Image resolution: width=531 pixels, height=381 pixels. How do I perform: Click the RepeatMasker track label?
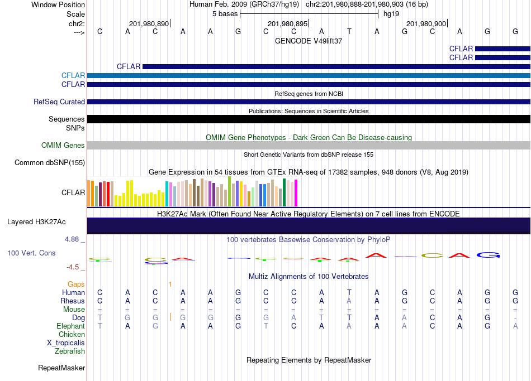coord(61,368)
